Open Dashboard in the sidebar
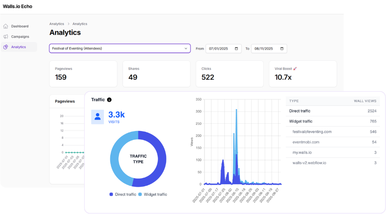The width and height of the screenshot is (386, 214). pos(20,26)
